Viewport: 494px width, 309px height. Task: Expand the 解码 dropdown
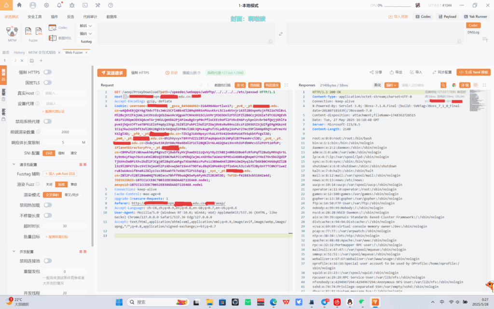point(86,26)
